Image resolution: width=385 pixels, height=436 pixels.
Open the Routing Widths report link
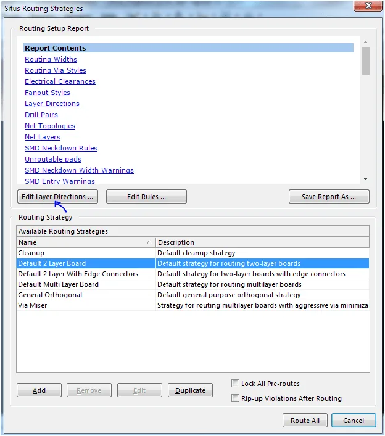[x=51, y=59]
